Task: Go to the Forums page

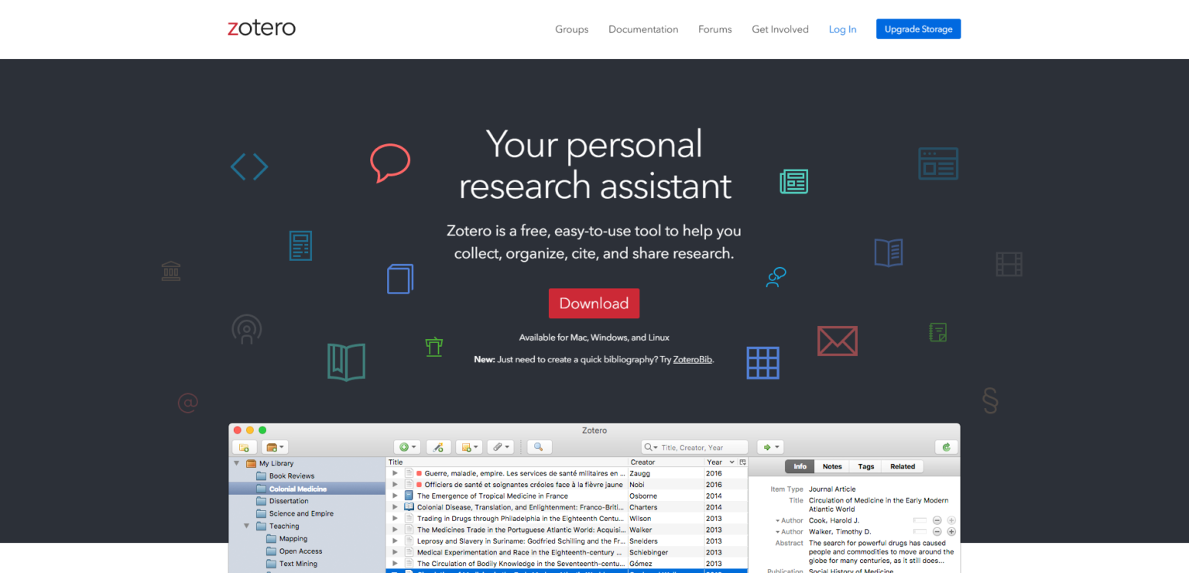Action: (714, 29)
